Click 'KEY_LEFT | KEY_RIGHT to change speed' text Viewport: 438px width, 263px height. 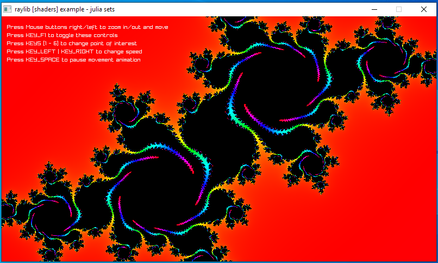[x=74, y=52]
